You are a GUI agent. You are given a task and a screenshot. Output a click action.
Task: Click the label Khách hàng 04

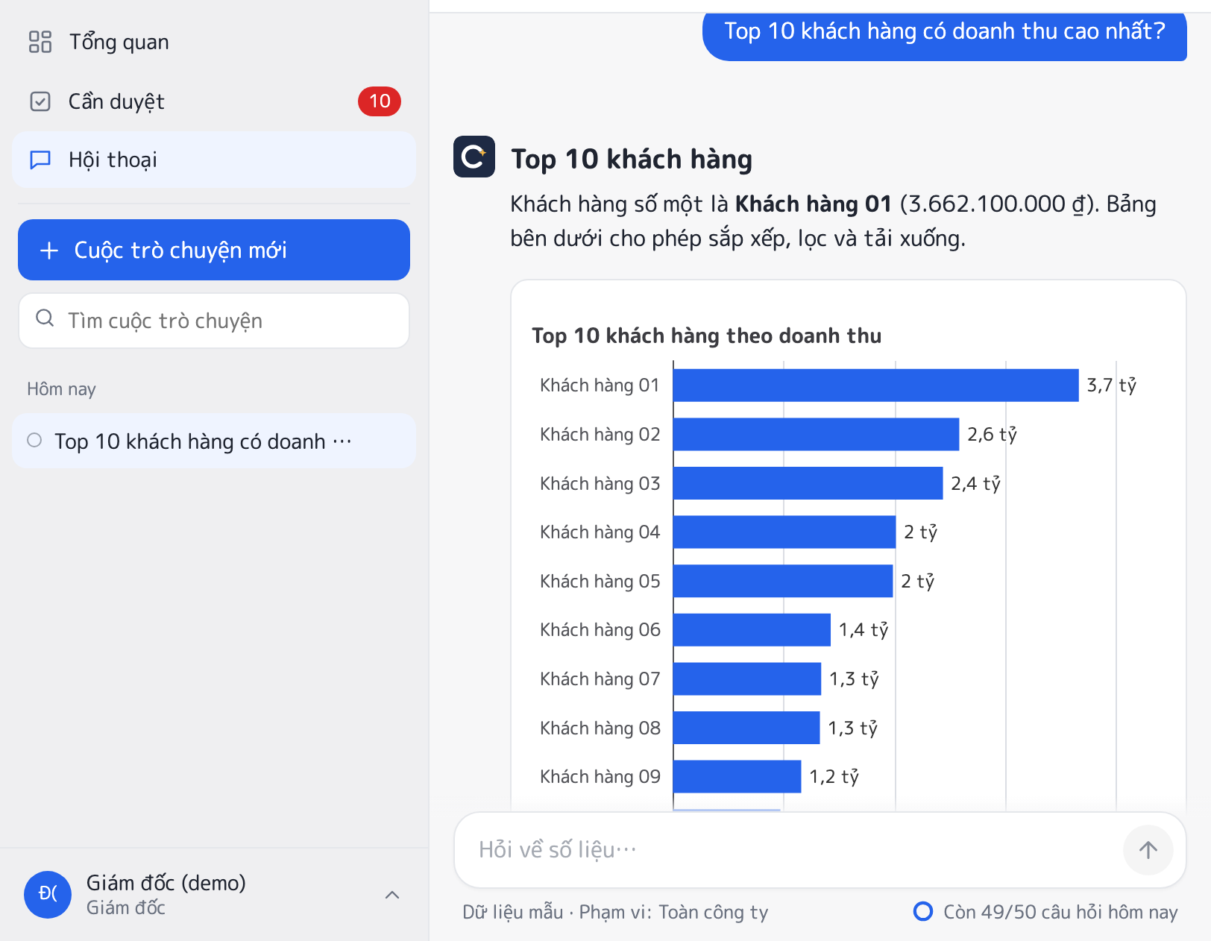600,532
